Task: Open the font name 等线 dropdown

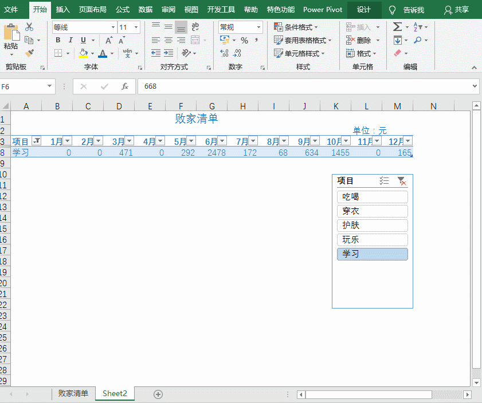Action: coord(113,27)
